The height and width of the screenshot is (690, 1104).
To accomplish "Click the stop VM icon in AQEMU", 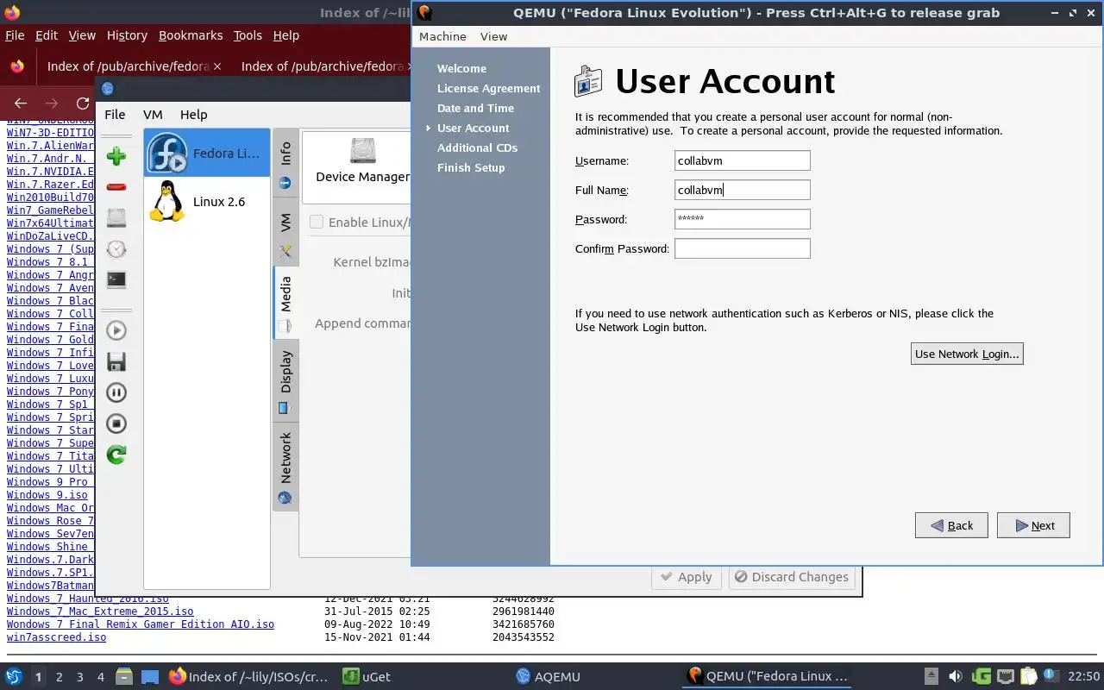I will pos(116,423).
